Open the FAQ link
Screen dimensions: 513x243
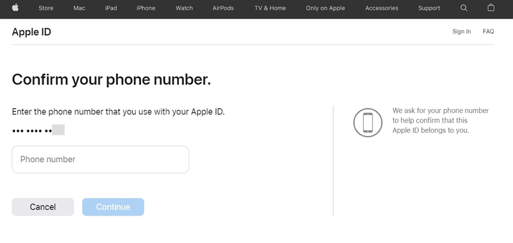[488, 31]
